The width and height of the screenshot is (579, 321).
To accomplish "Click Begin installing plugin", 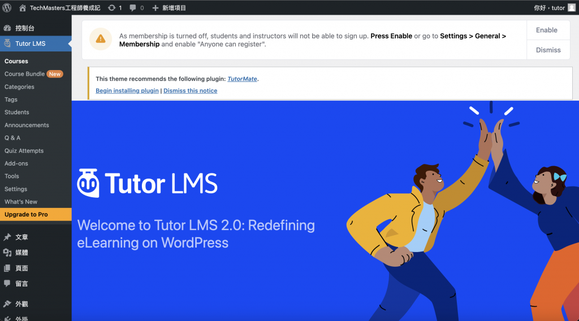I will pos(127,90).
